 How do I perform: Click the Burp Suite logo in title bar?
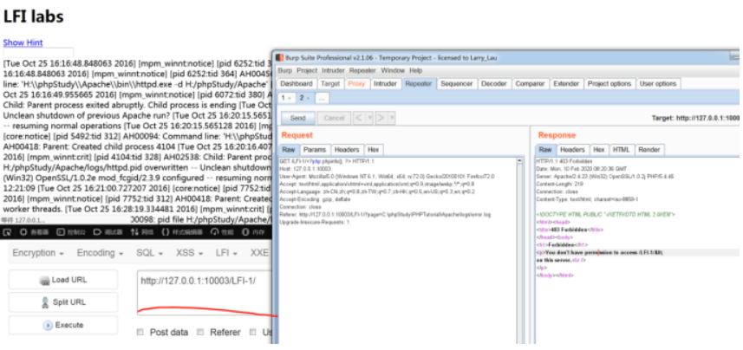279,58
